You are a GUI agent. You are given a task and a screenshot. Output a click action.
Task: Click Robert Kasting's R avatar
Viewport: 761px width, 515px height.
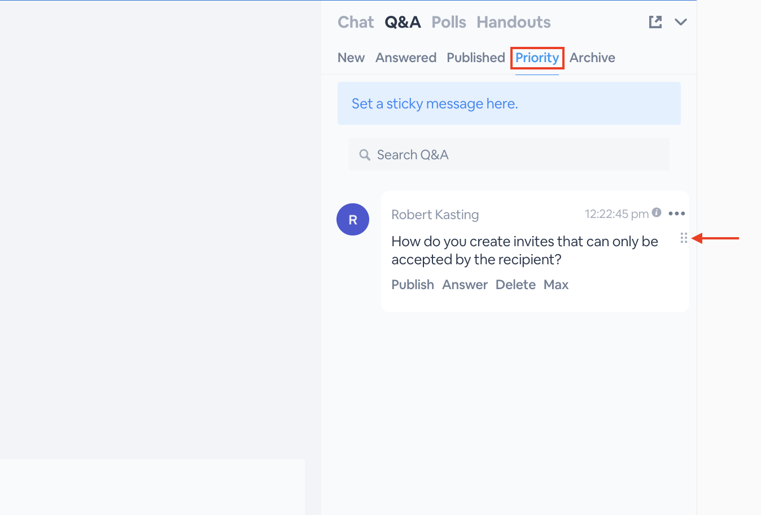(x=353, y=220)
